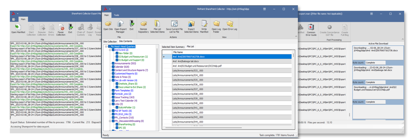The width and height of the screenshot is (414, 139).
Task: Uncheck the PPL_Contacts (310) checkbox
Action: (x=113, y=118)
